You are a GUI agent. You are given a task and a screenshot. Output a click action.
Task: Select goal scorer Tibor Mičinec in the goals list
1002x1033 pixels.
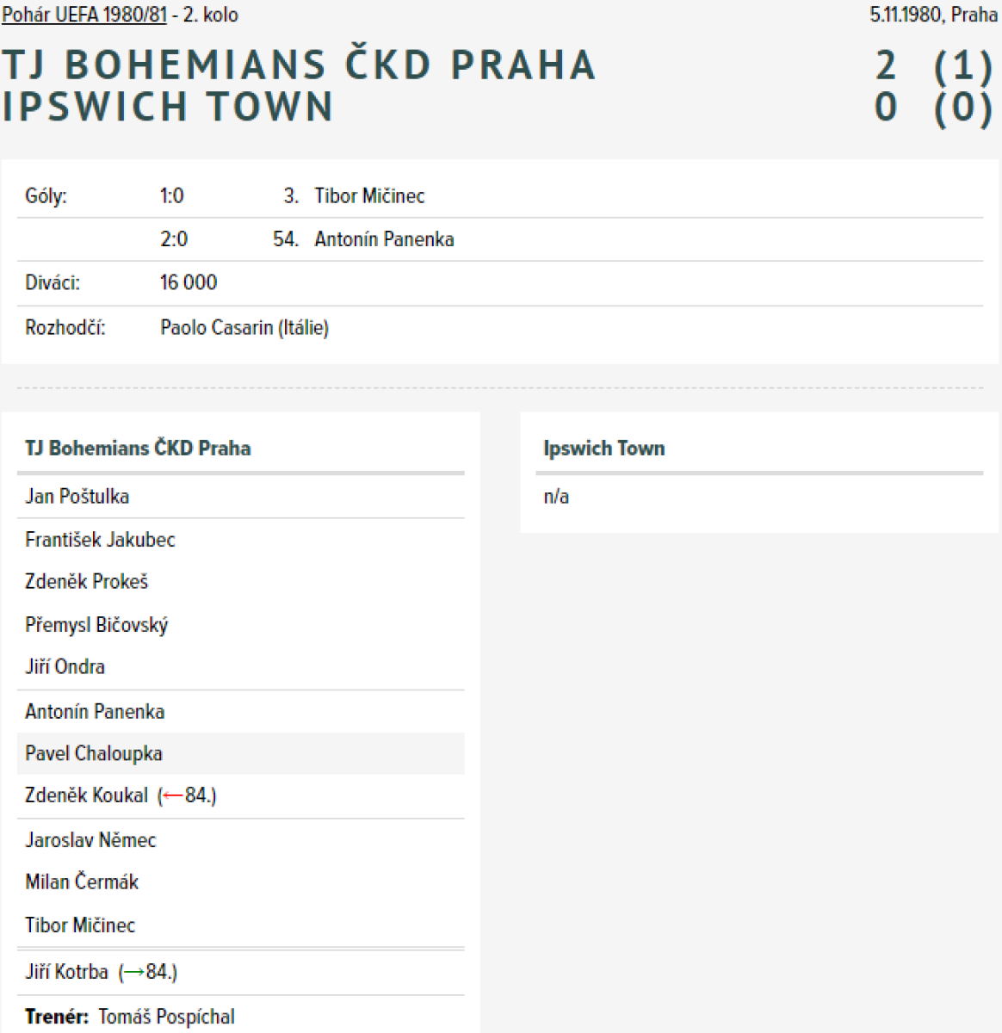click(369, 196)
